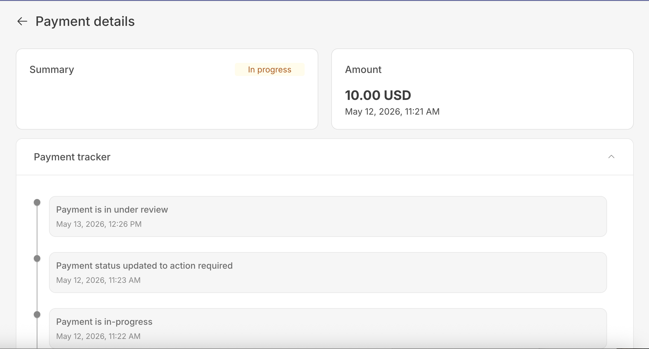Click the 'May 12, 2026, 11:21 AM' timestamp

click(392, 112)
